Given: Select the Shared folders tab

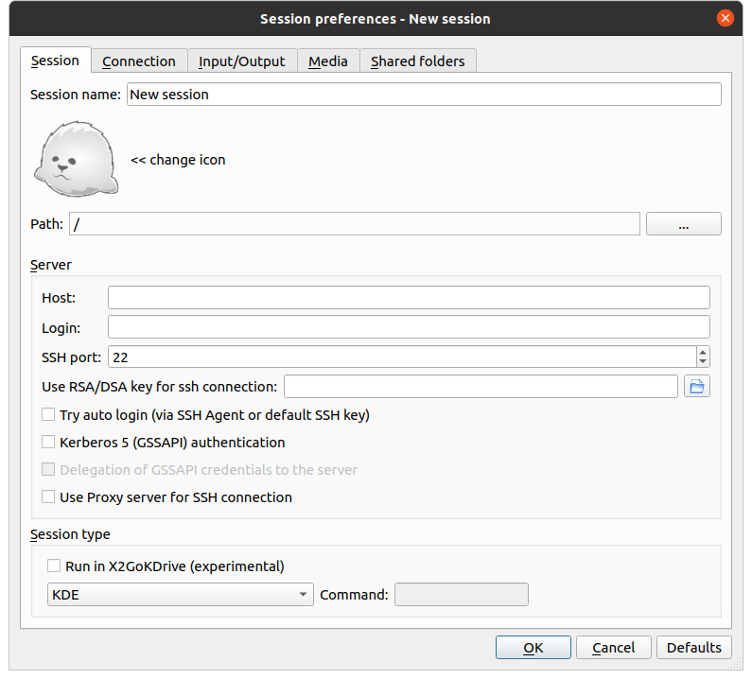Looking at the screenshot, I should point(418,61).
